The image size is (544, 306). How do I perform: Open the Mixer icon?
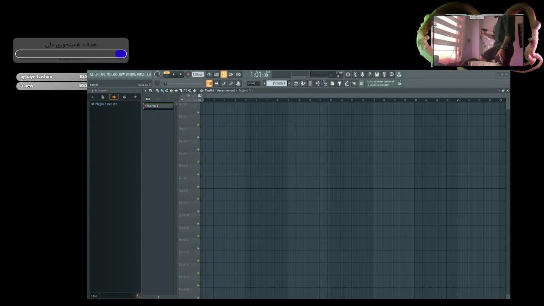(317, 83)
